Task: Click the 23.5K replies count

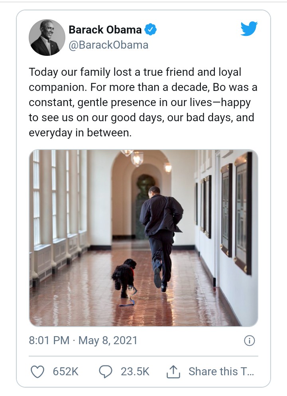Action: pyautogui.click(x=135, y=371)
